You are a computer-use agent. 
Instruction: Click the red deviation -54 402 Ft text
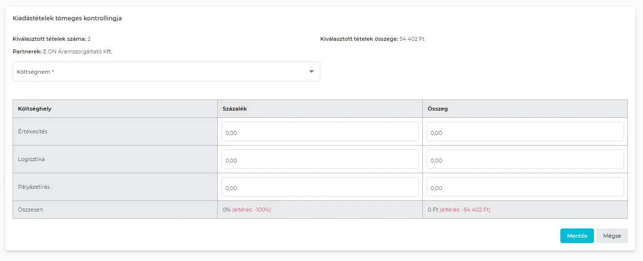pos(465,210)
